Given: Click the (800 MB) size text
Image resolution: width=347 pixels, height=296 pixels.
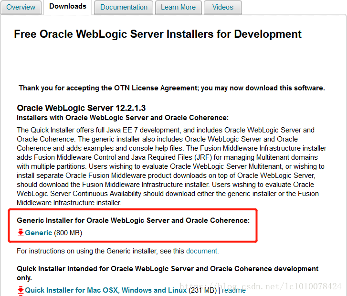Looking at the screenshot, I should [68, 233].
